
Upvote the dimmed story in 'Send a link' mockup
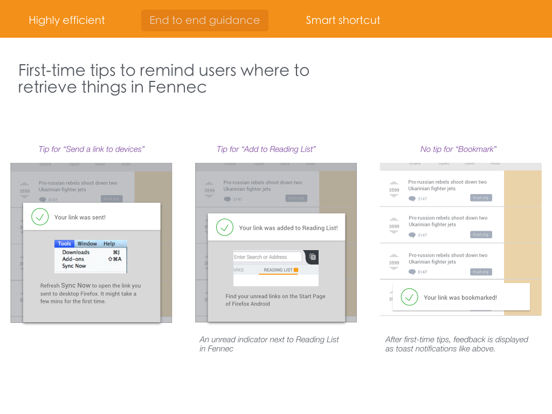(24, 184)
